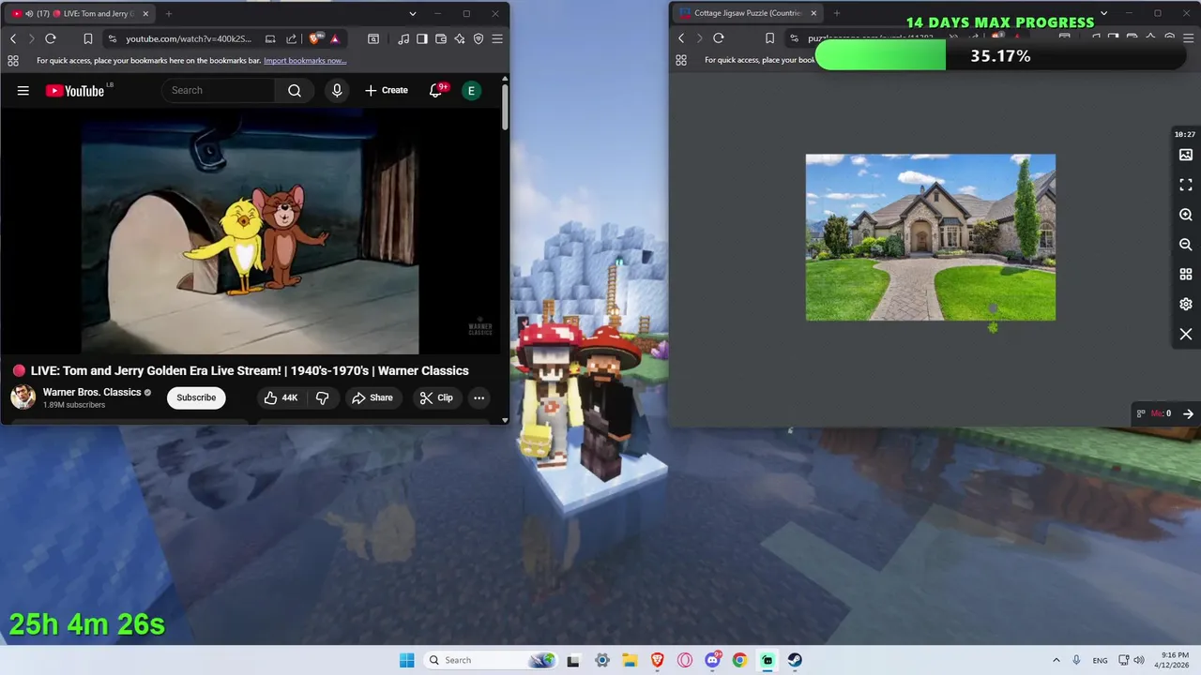Dislike the Tom and Jerry video

(322, 397)
